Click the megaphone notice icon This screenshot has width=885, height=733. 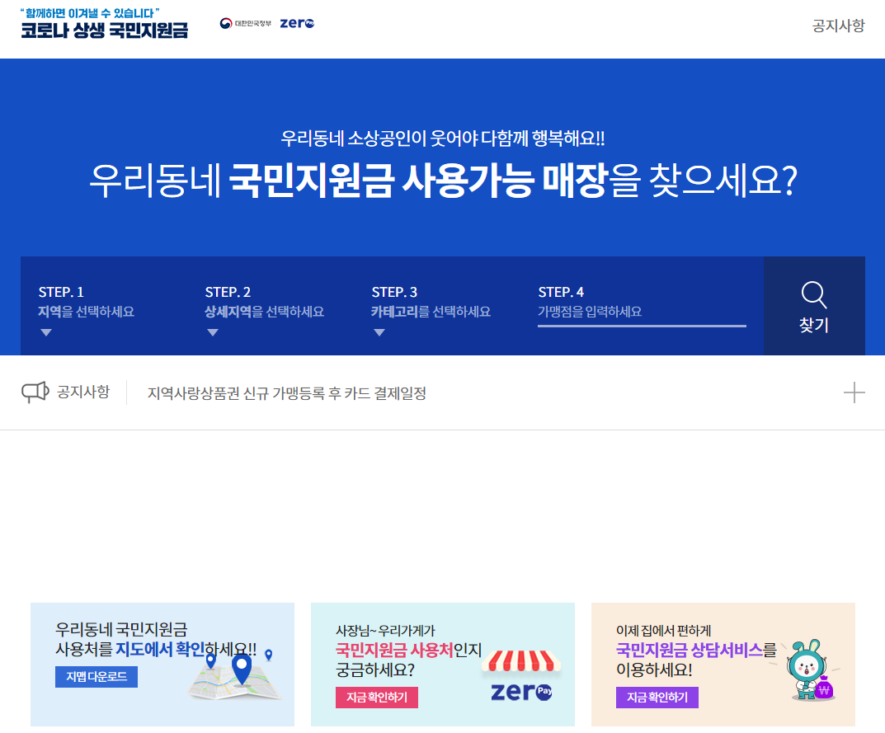pos(35,392)
